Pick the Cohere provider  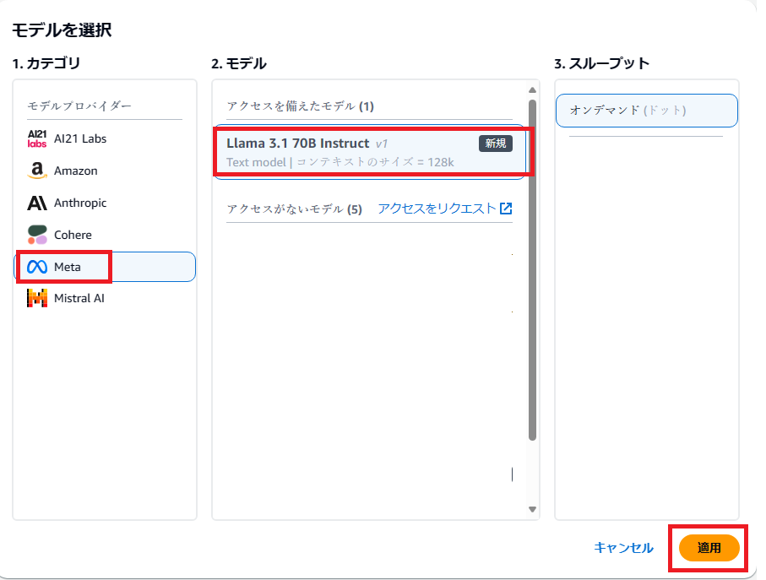coord(105,235)
